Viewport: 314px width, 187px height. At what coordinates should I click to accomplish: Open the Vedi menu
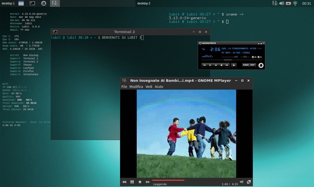click(149, 87)
